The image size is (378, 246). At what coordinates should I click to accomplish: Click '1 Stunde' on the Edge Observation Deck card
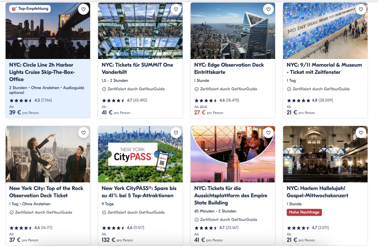pos(202,81)
